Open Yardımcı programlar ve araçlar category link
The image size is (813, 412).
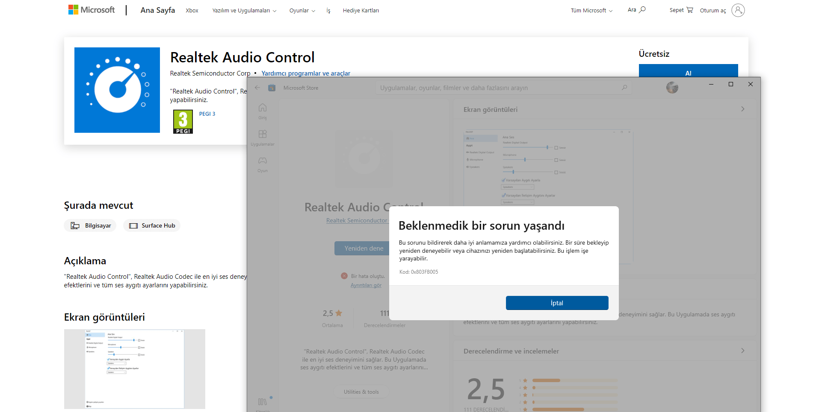[306, 73]
